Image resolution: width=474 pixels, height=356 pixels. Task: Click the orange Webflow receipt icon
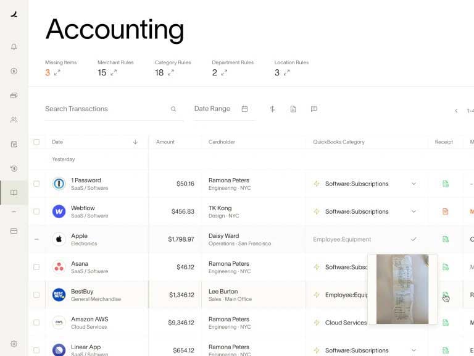446,211
